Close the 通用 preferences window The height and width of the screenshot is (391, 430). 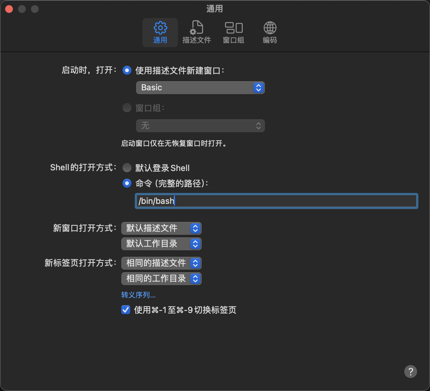(x=9, y=9)
